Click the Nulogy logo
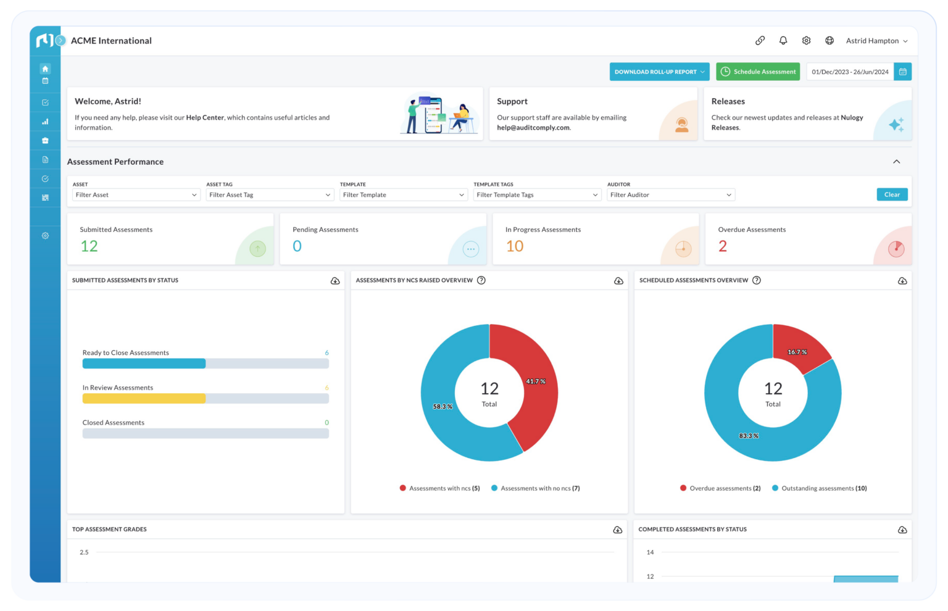 click(x=44, y=41)
